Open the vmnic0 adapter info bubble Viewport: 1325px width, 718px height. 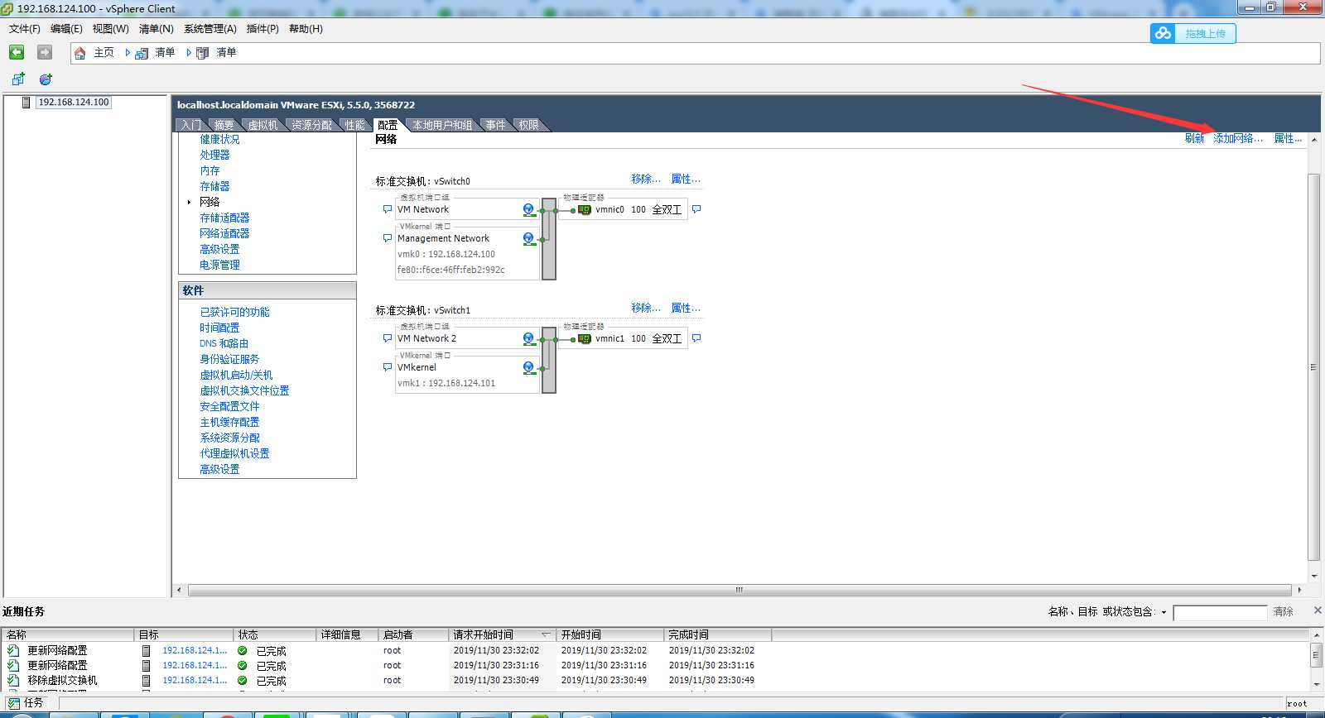696,209
